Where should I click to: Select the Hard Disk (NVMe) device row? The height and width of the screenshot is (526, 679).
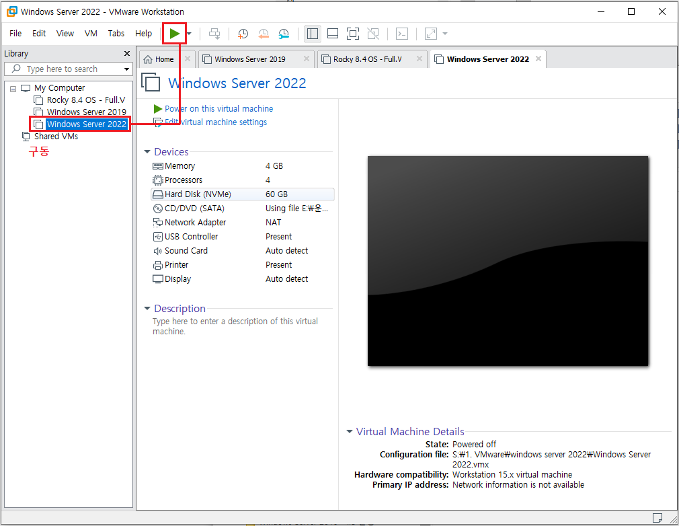pos(243,194)
